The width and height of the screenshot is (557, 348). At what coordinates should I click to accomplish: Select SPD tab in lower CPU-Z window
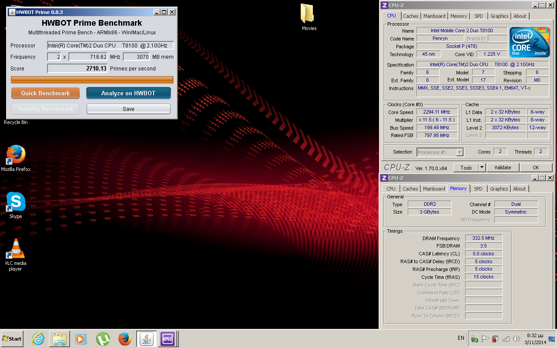tap(478, 189)
